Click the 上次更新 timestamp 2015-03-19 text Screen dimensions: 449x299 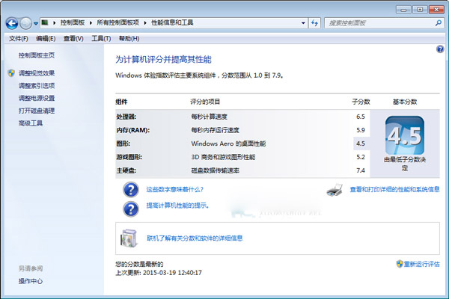pos(159,273)
